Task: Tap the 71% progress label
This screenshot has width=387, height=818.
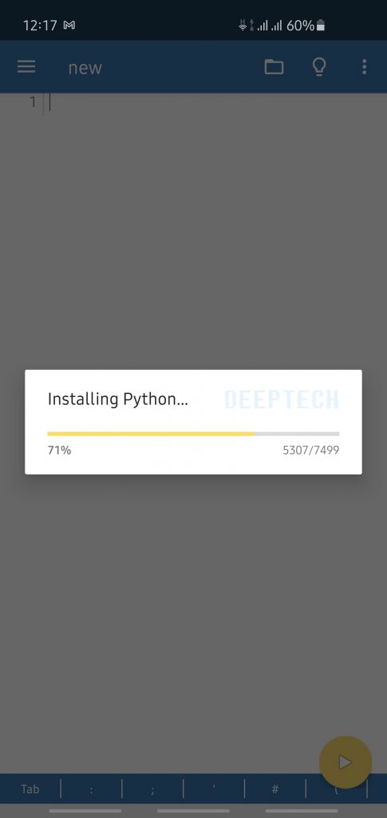Action: coord(59,451)
